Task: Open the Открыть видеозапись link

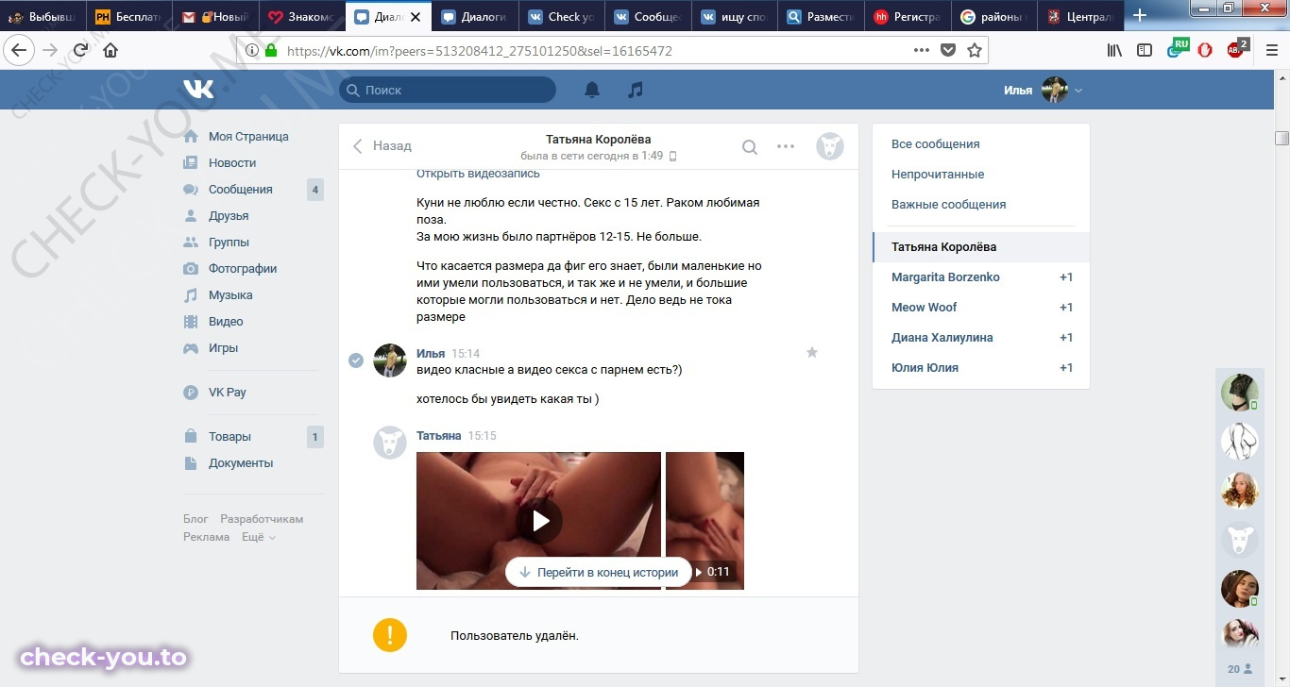Action: pyautogui.click(x=478, y=174)
